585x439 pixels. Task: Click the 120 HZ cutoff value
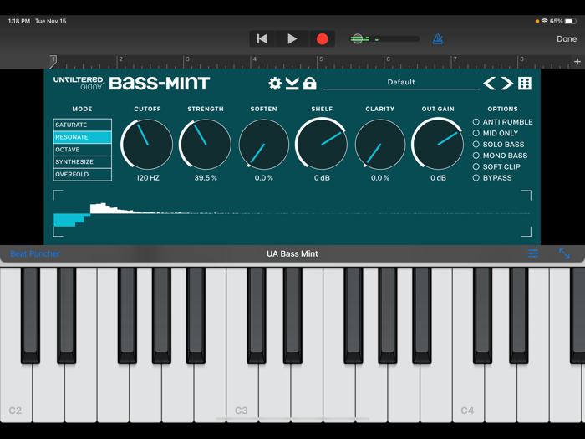pos(147,178)
